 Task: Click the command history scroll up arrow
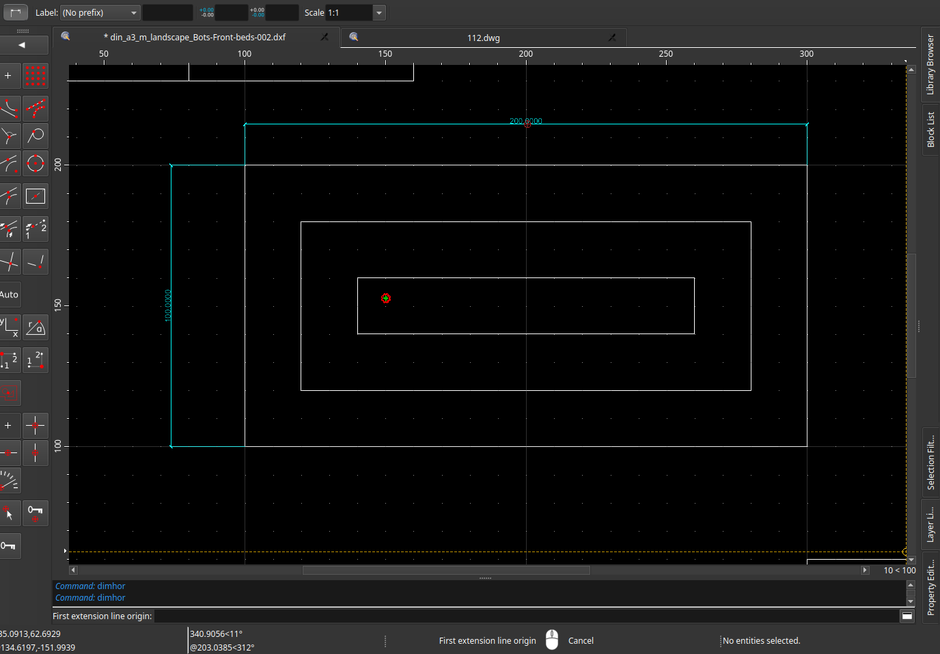click(911, 585)
